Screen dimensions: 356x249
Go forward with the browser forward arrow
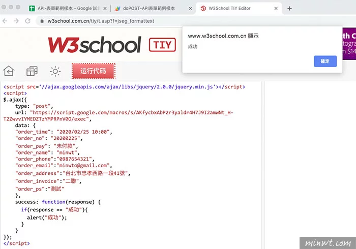pos(16,21)
